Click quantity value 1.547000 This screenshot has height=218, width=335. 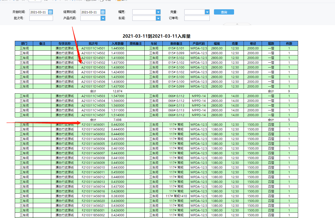(118, 96)
